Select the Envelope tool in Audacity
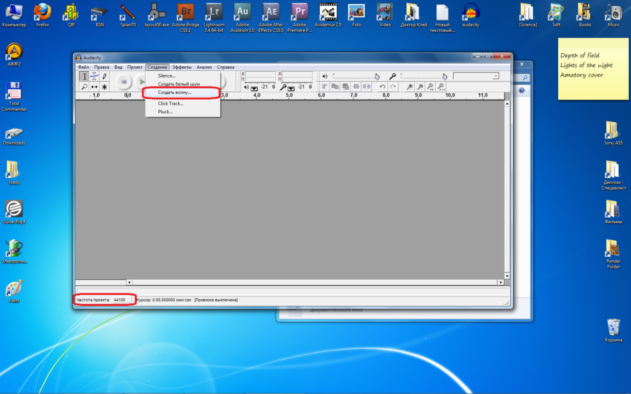631x394 pixels. [x=94, y=76]
